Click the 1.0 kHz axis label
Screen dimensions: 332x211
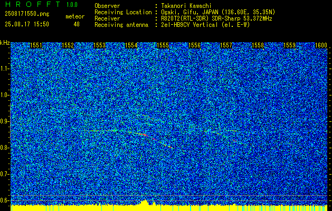(x=4, y=95)
